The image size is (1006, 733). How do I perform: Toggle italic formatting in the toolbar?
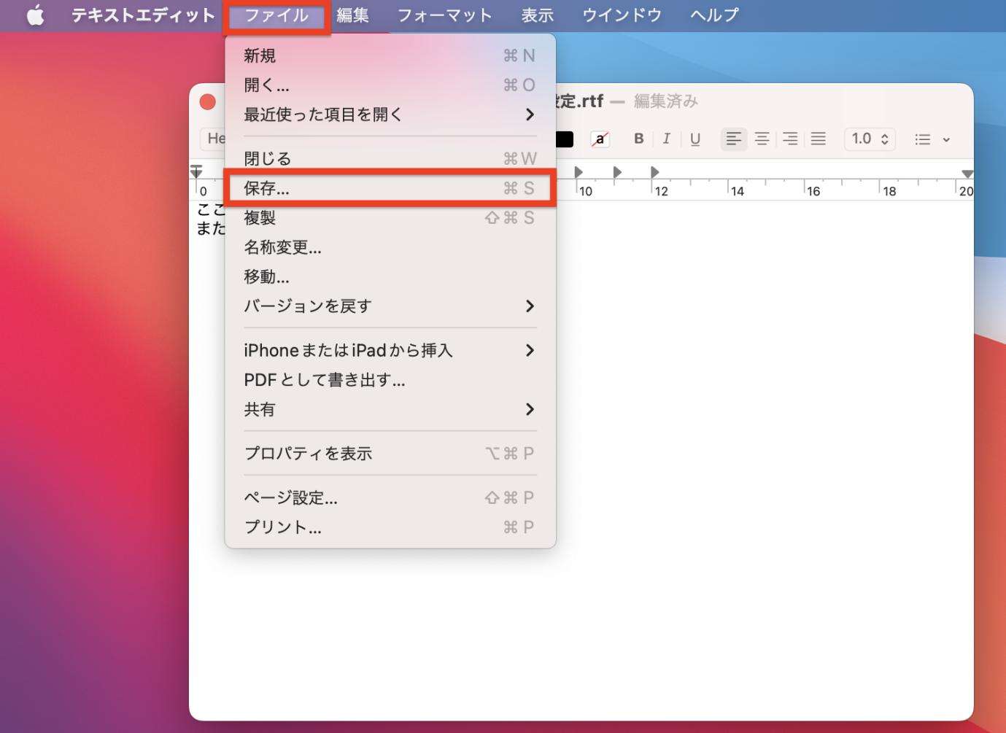(x=666, y=139)
